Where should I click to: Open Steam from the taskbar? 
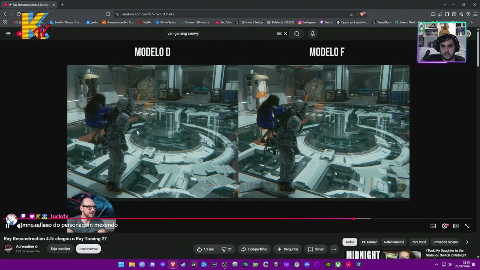(183, 265)
